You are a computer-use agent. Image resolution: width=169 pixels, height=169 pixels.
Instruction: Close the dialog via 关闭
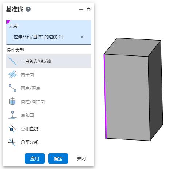click(81, 158)
